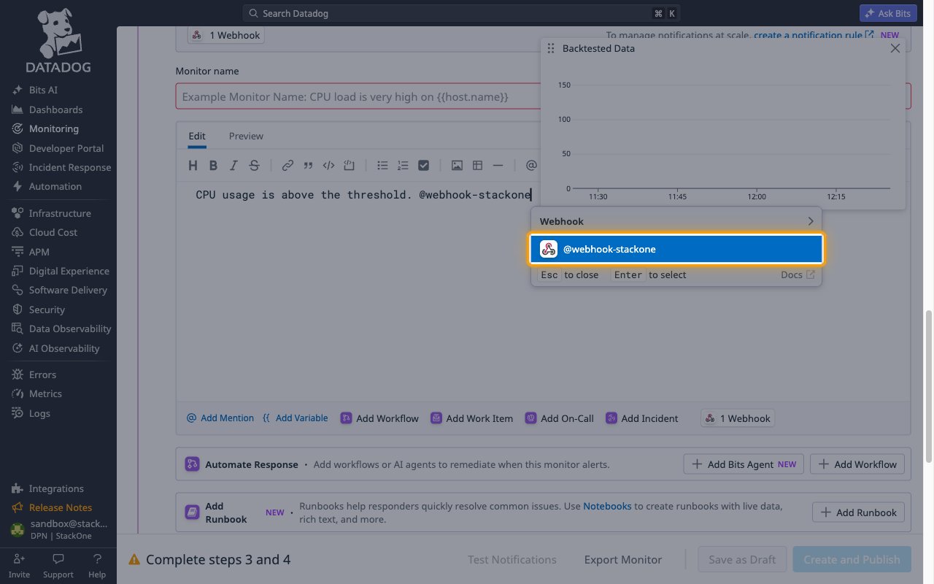The width and height of the screenshot is (934, 584).
Task: Open the create a notification rule link
Action: (x=813, y=35)
